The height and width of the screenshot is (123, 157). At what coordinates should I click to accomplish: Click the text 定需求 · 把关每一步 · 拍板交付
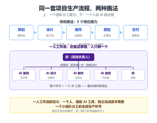[x=78, y=65]
